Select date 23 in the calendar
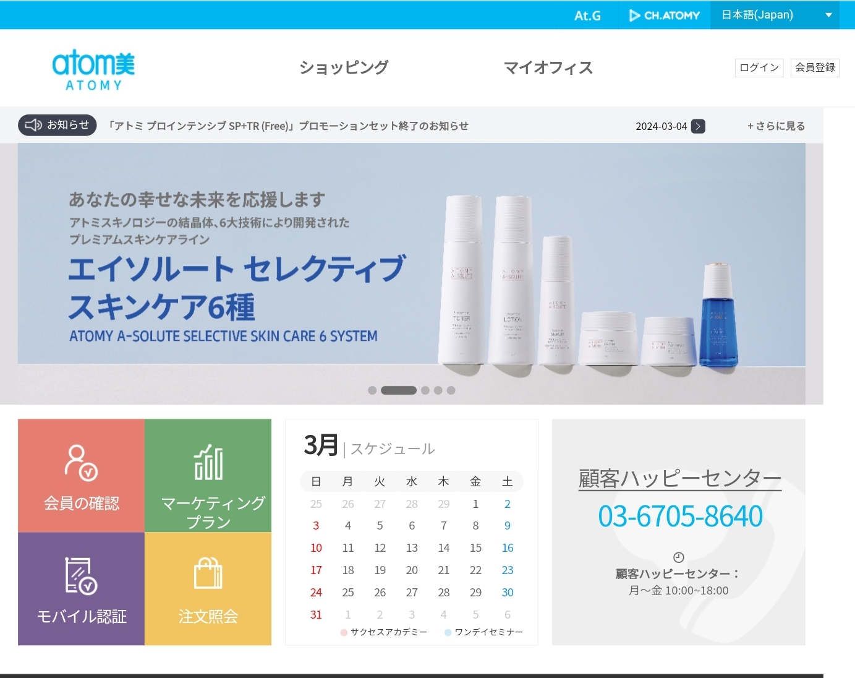The image size is (855, 678). 508,570
